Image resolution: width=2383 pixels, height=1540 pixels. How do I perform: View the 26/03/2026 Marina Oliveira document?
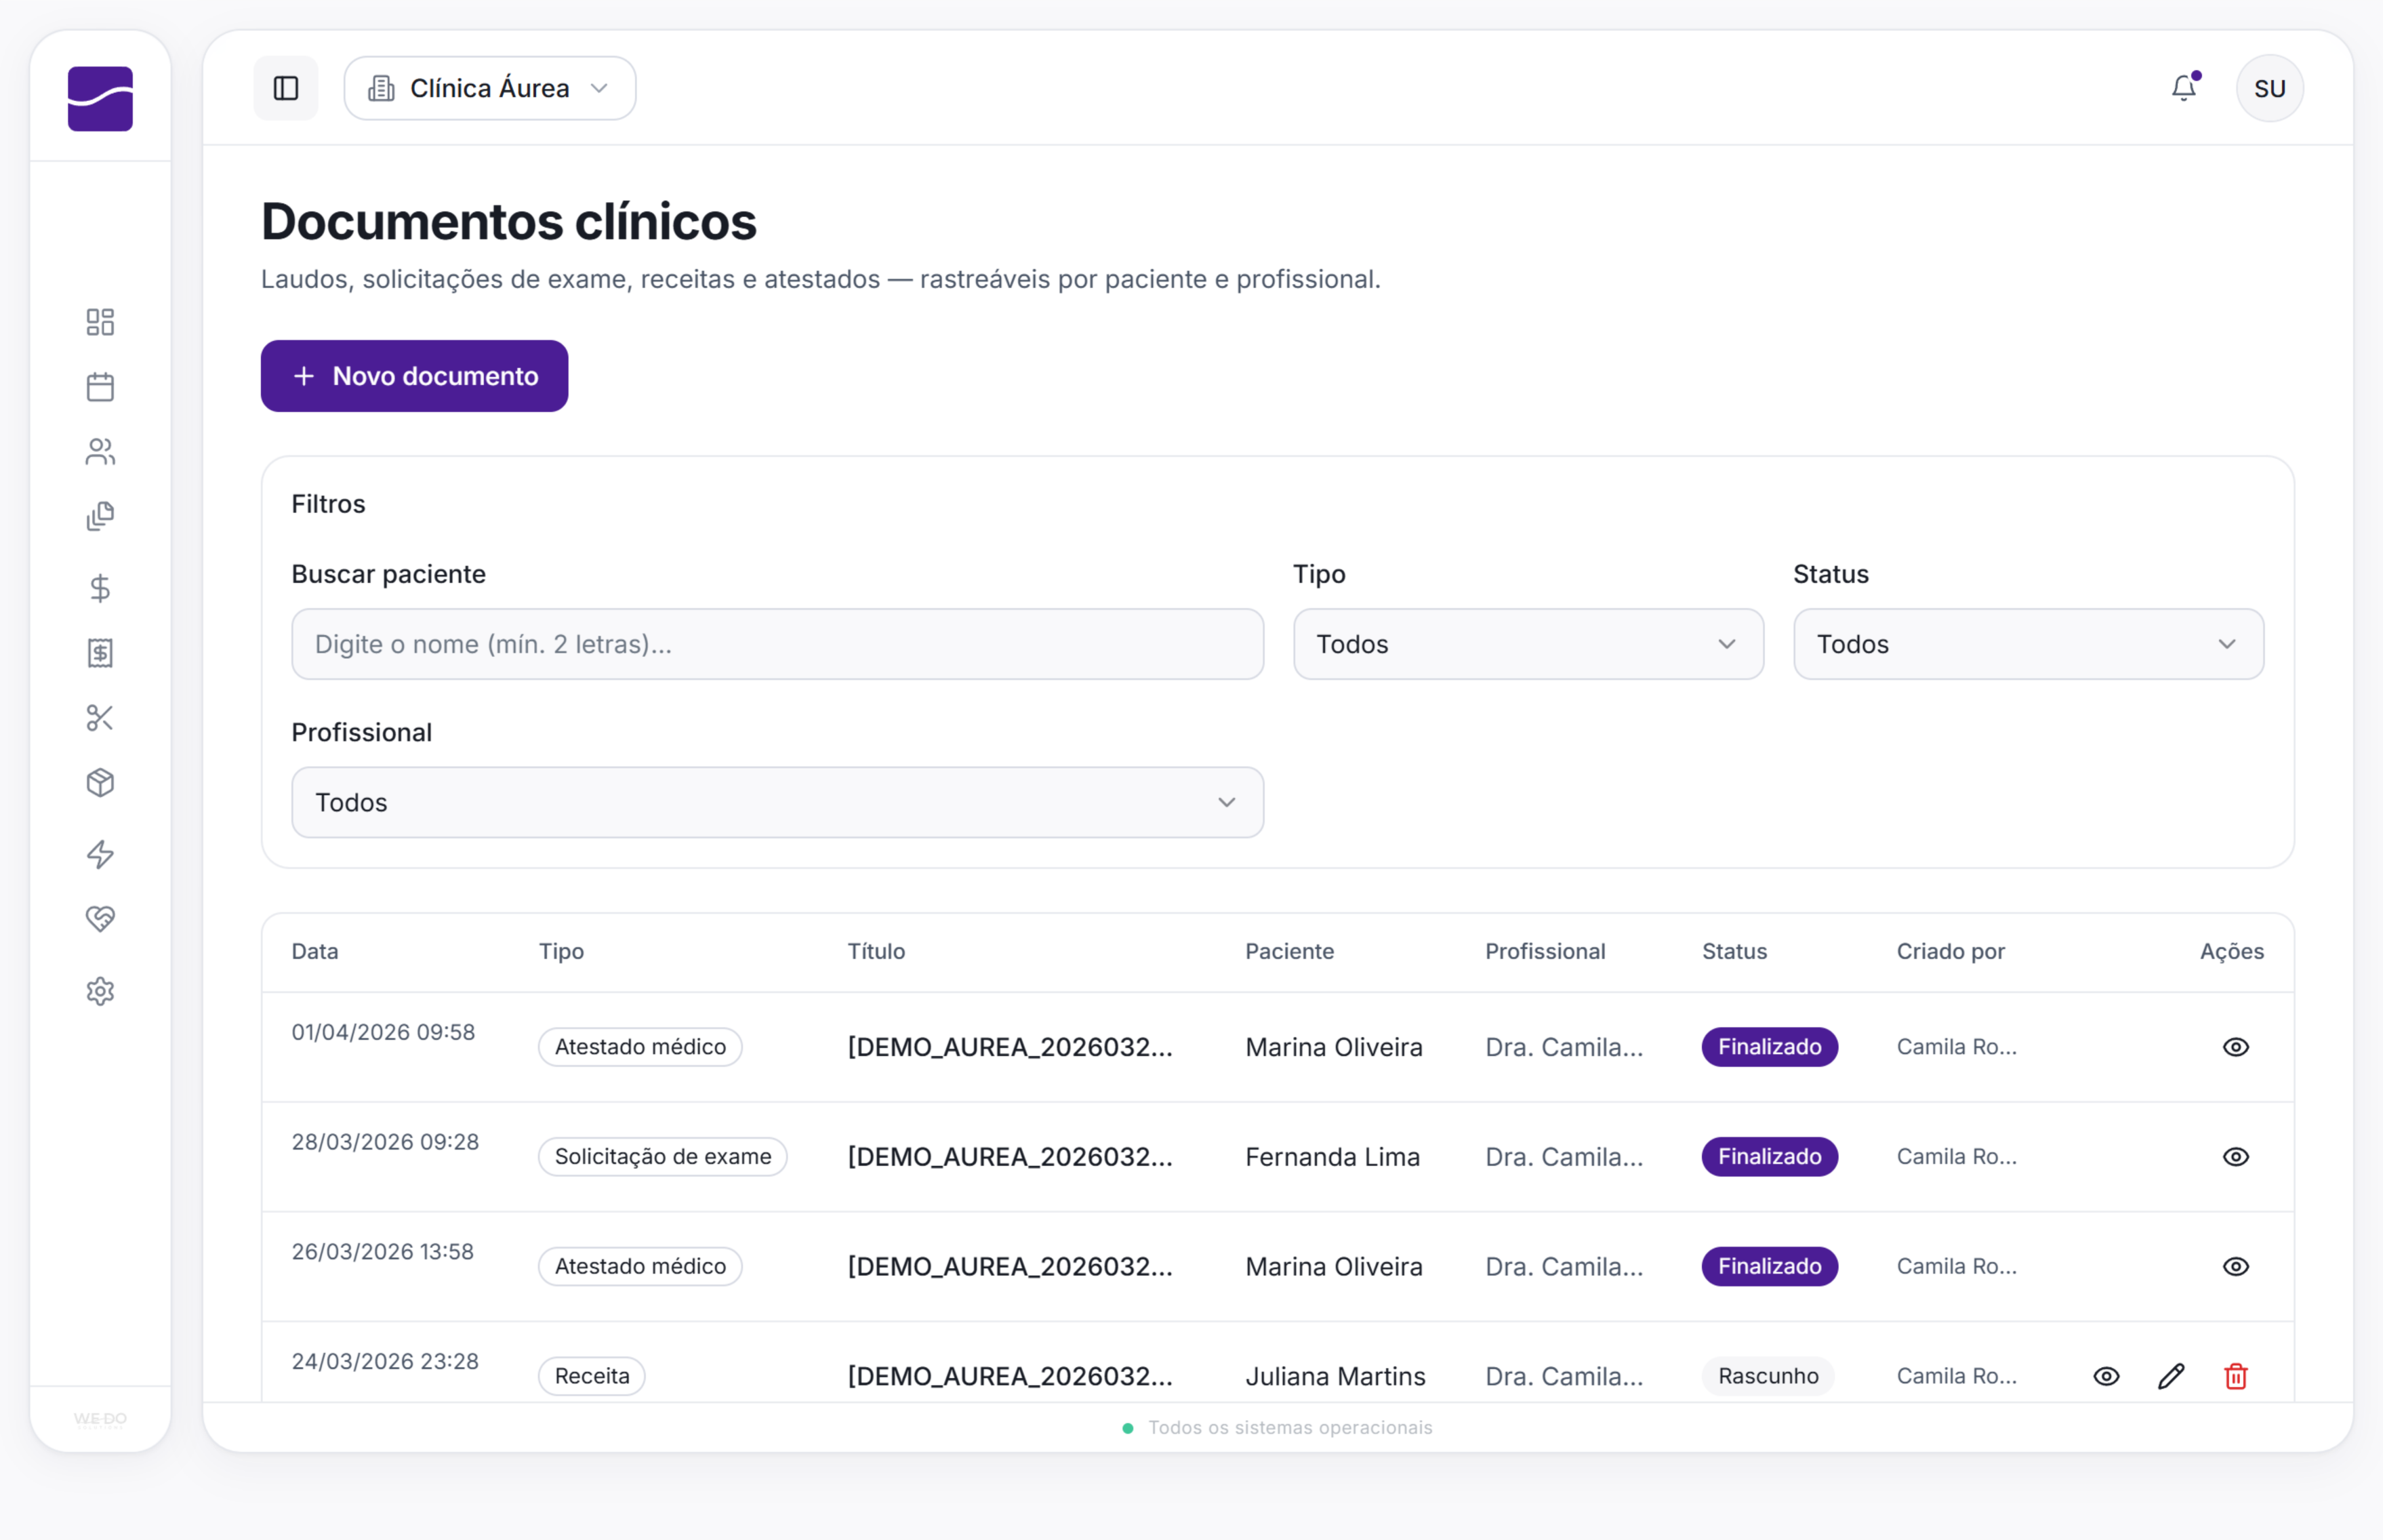tap(2235, 1267)
